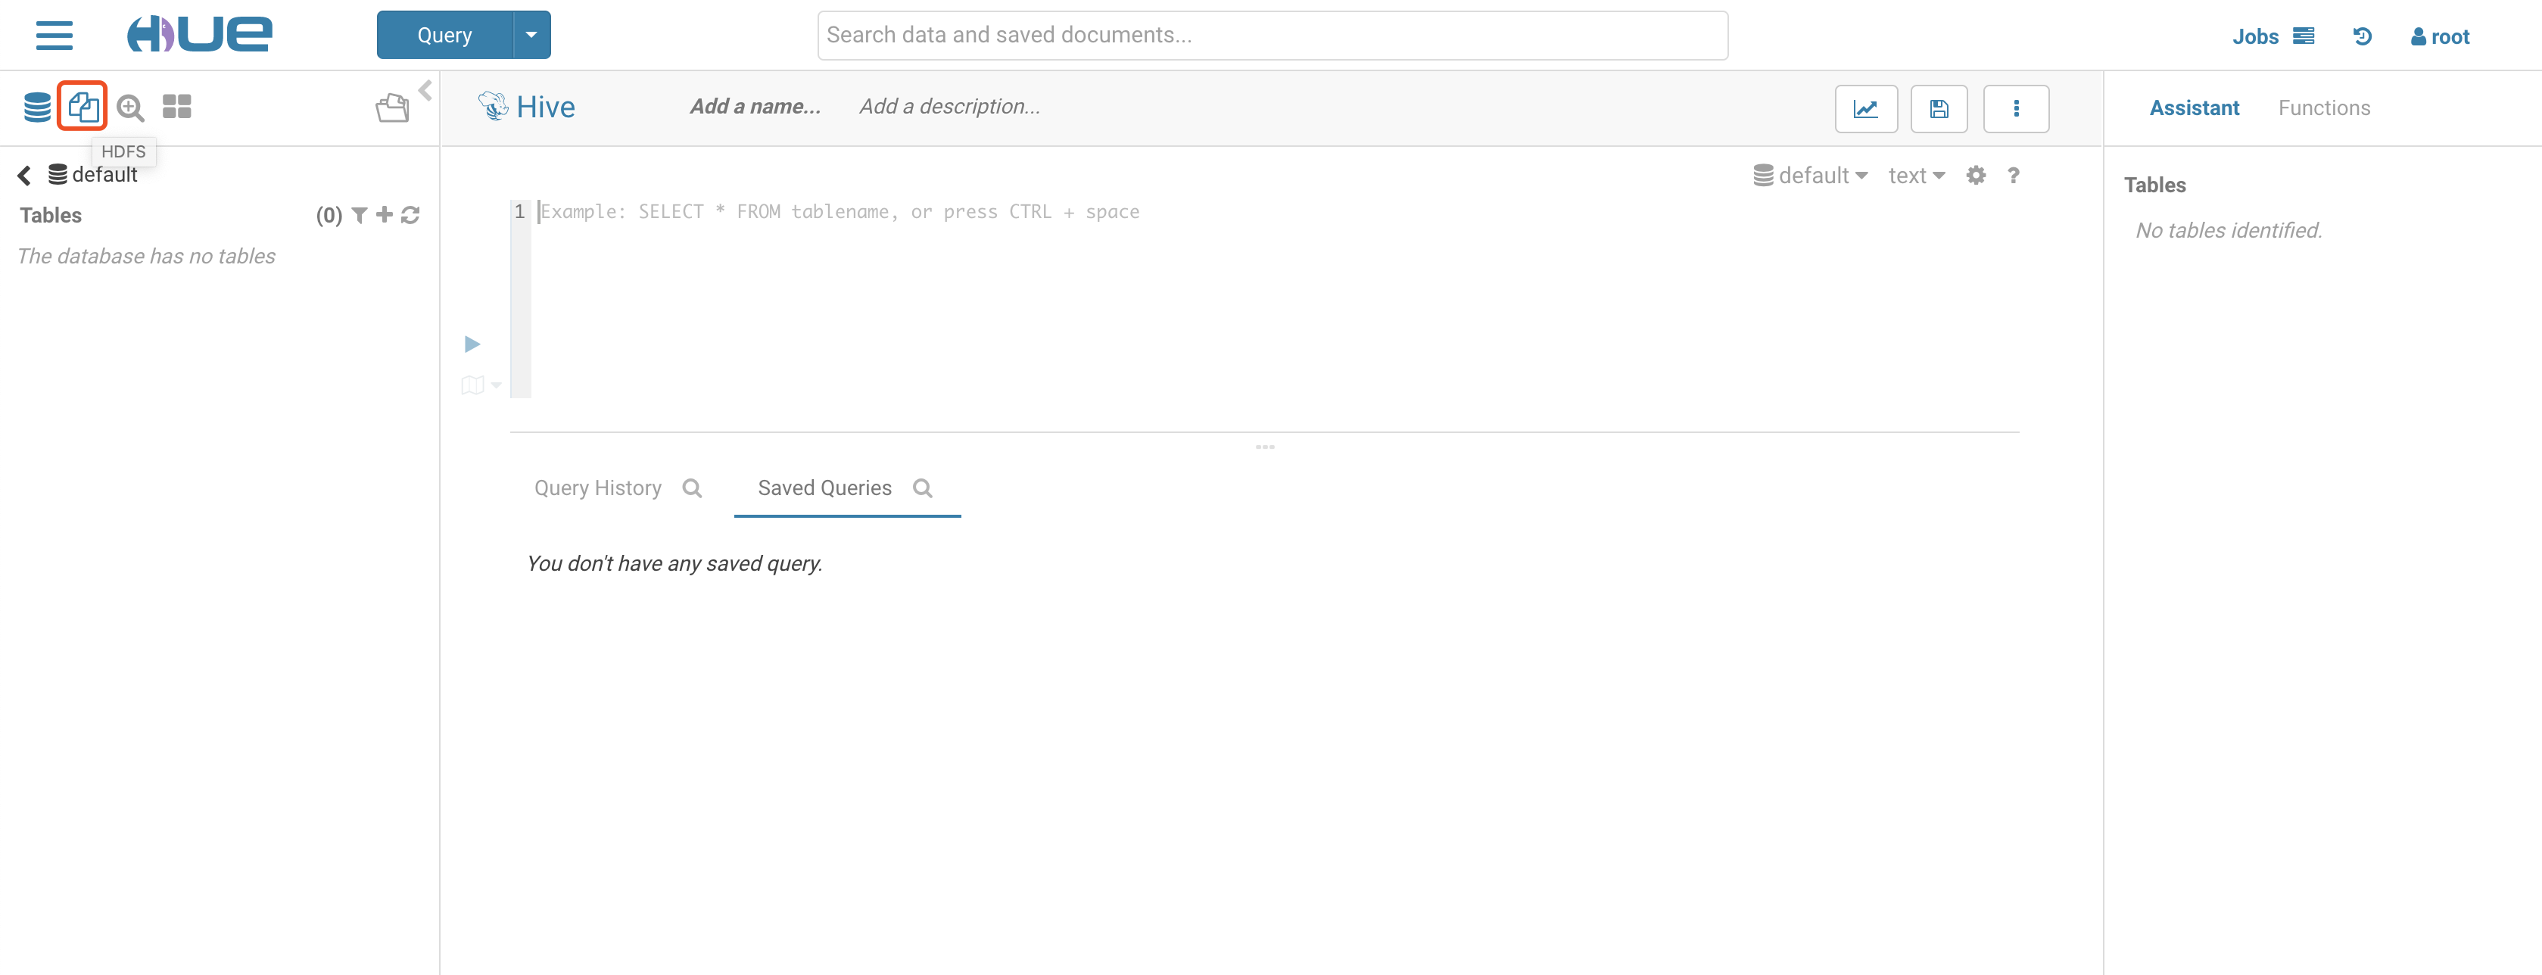
Task: Click Add a name field
Action: 755,107
